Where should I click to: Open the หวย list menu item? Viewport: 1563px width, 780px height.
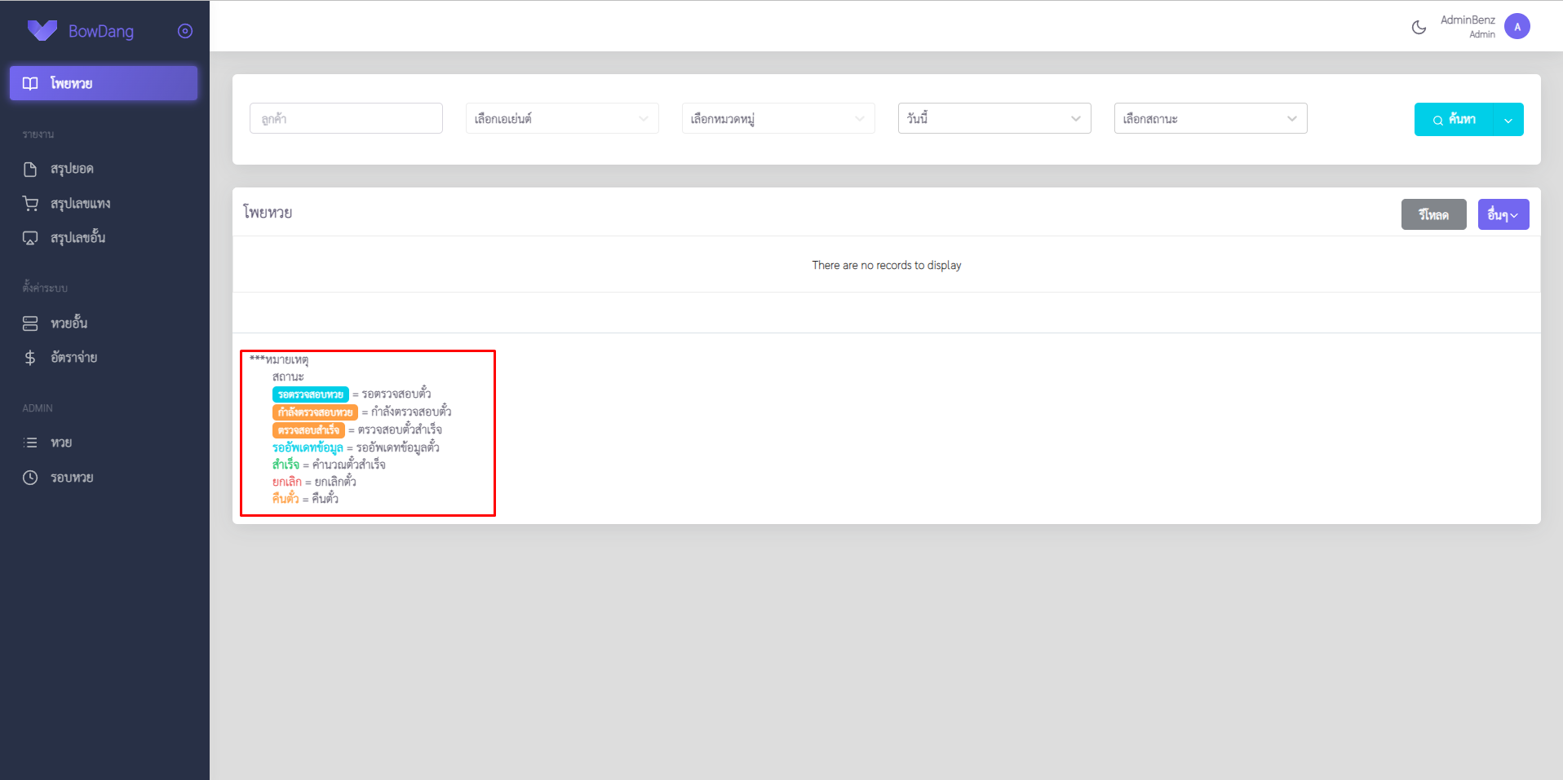(61, 443)
